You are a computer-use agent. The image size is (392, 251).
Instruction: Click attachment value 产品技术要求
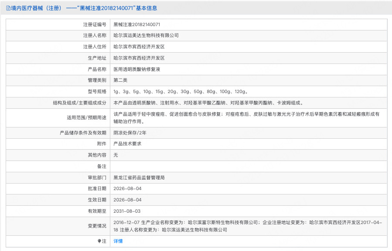click(127, 144)
